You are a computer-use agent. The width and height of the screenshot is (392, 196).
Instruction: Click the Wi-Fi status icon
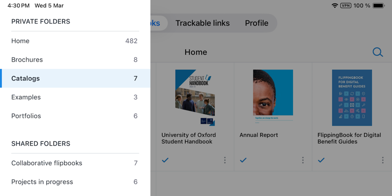[335, 5]
